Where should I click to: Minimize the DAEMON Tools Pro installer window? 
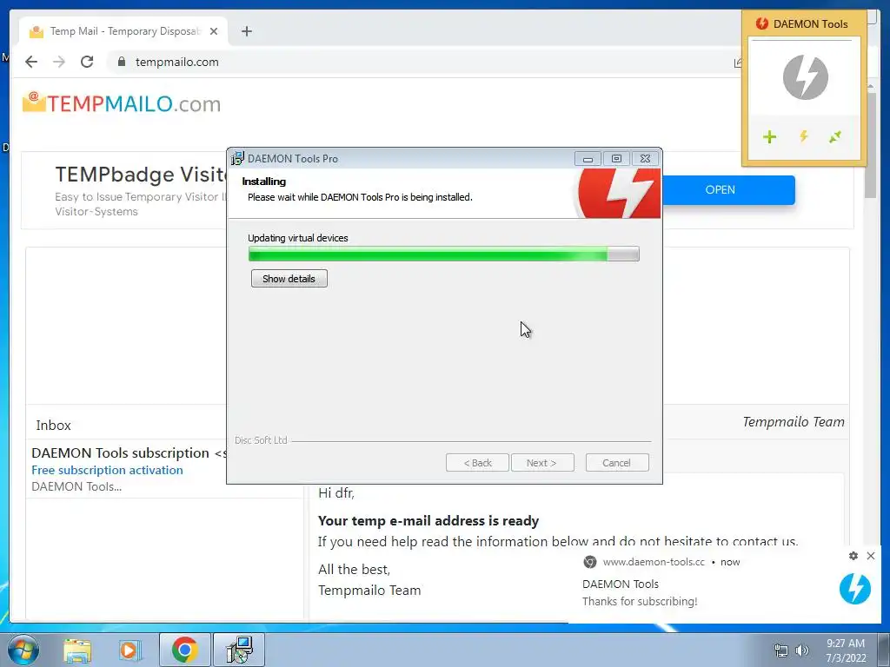(x=588, y=159)
